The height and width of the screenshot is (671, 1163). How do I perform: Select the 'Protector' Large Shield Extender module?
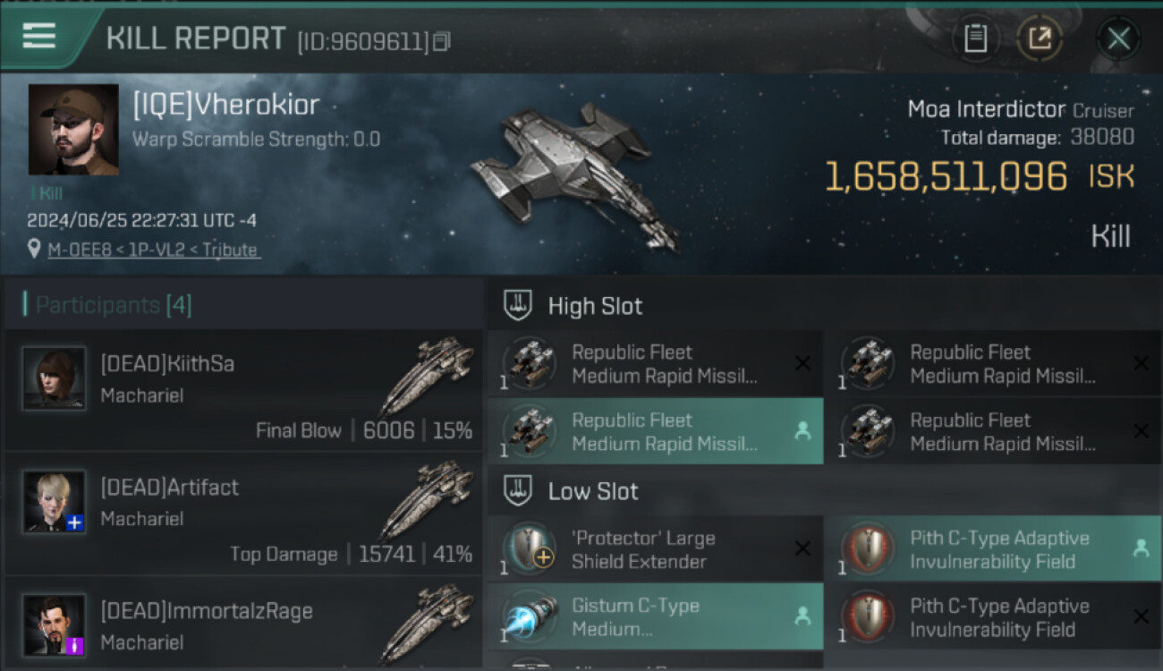tap(656, 549)
